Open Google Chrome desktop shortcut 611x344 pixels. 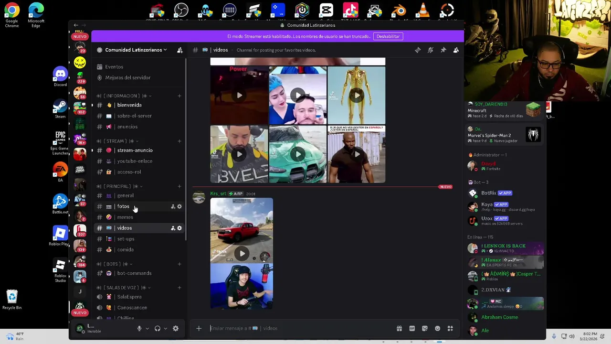(12, 14)
